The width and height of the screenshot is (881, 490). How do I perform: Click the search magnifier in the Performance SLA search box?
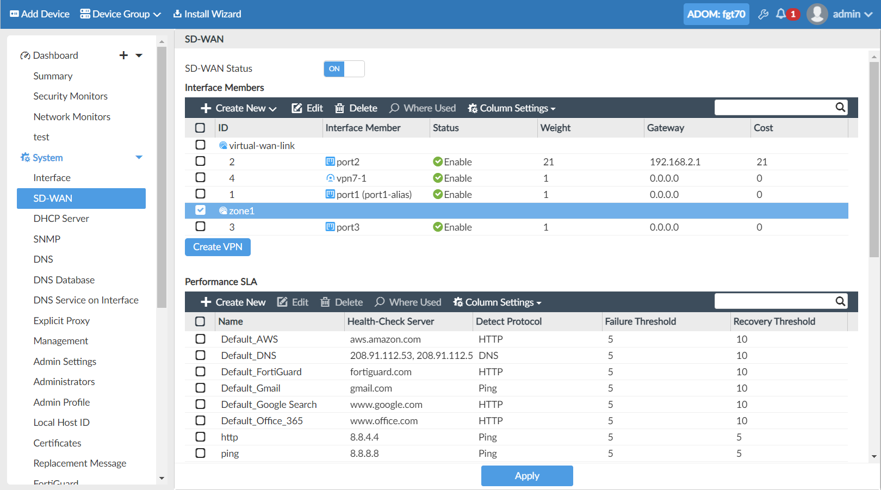(x=840, y=301)
